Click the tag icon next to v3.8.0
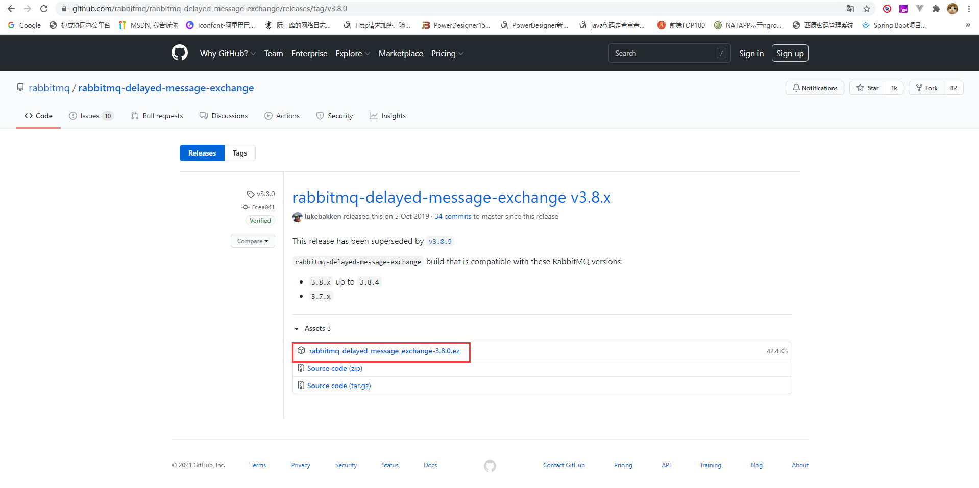The height and width of the screenshot is (488, 979). (x=251, y=194)
